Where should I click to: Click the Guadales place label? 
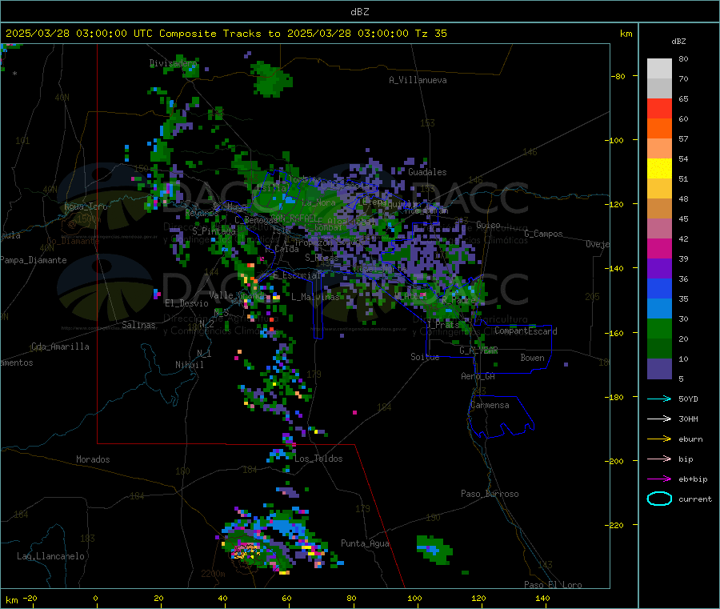[x=427, y=172]
